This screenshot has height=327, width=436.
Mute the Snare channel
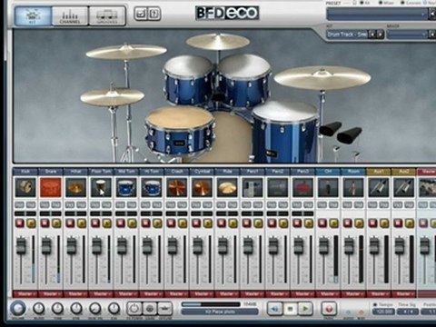[x=45, y=223]
